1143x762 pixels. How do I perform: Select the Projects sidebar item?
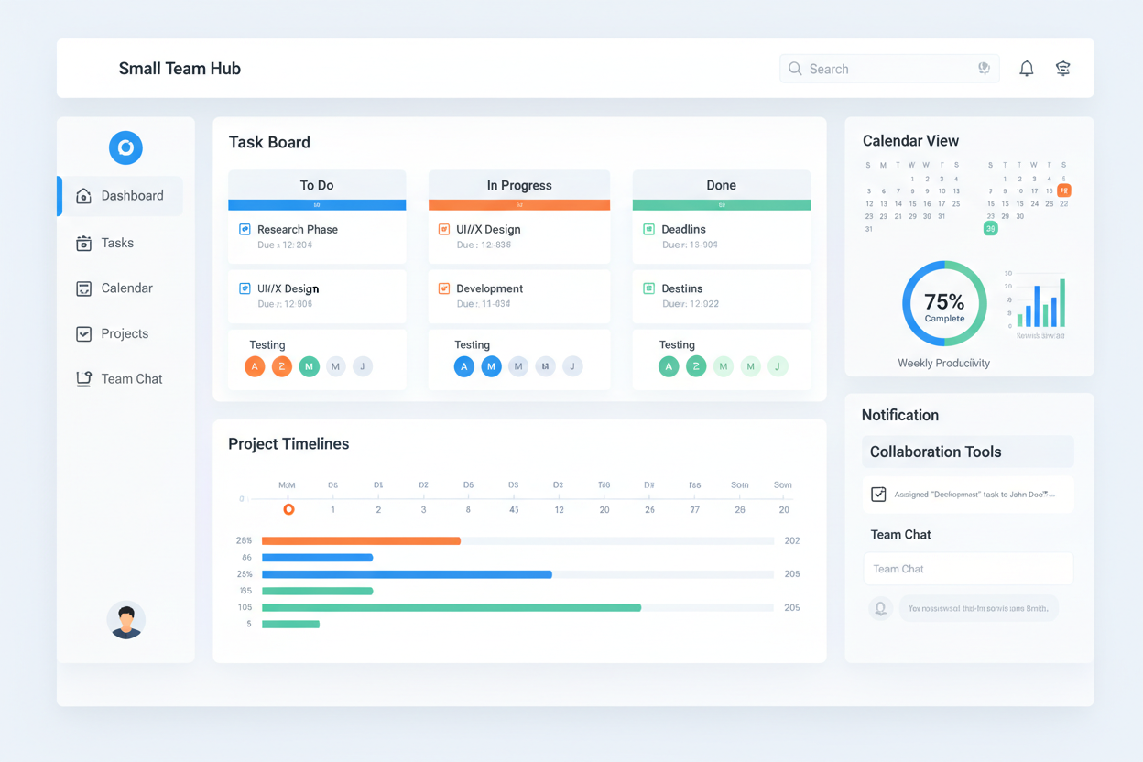(x=122, y=333)
